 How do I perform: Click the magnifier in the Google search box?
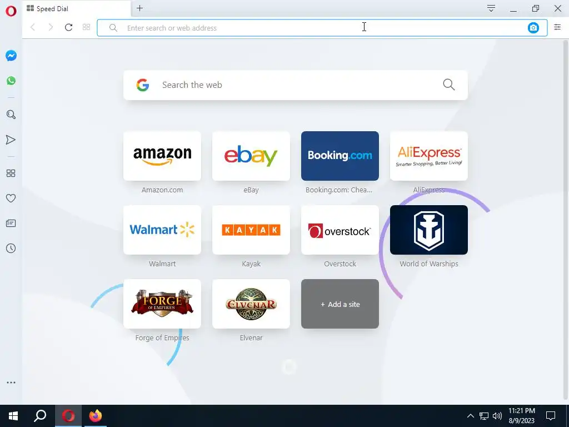point(449,85)
